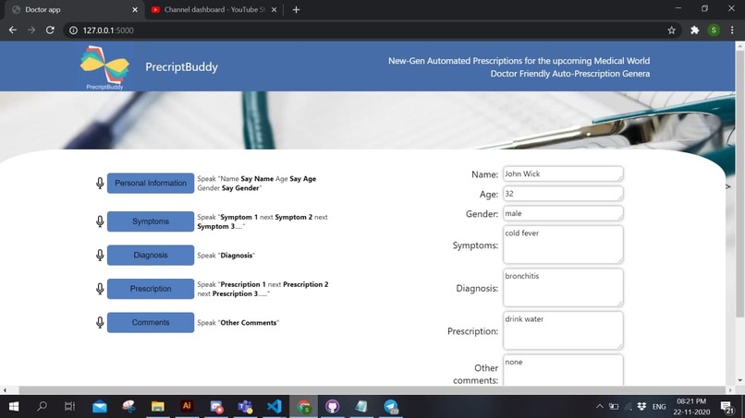745x418 pixels.
Task: Click the address bar URL 127.0.0.1:5000
Action: tap(108, 30)
